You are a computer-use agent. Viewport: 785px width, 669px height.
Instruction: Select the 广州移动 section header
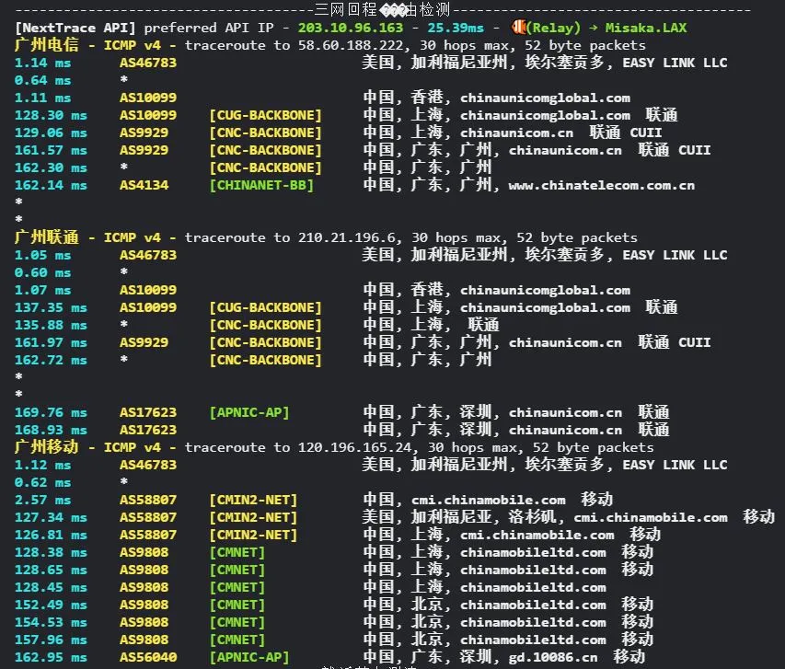47,447
